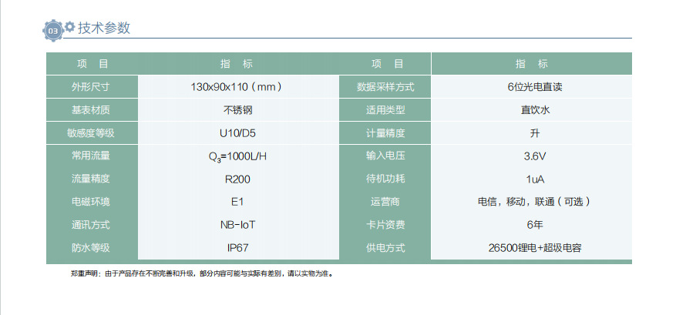Click the 数据采样方式 label
Image resolution: width=676 pixels, height=315 pixels.
385,87
